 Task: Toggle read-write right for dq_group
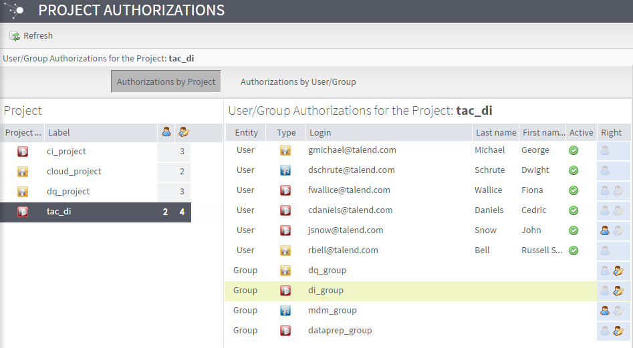618,271
